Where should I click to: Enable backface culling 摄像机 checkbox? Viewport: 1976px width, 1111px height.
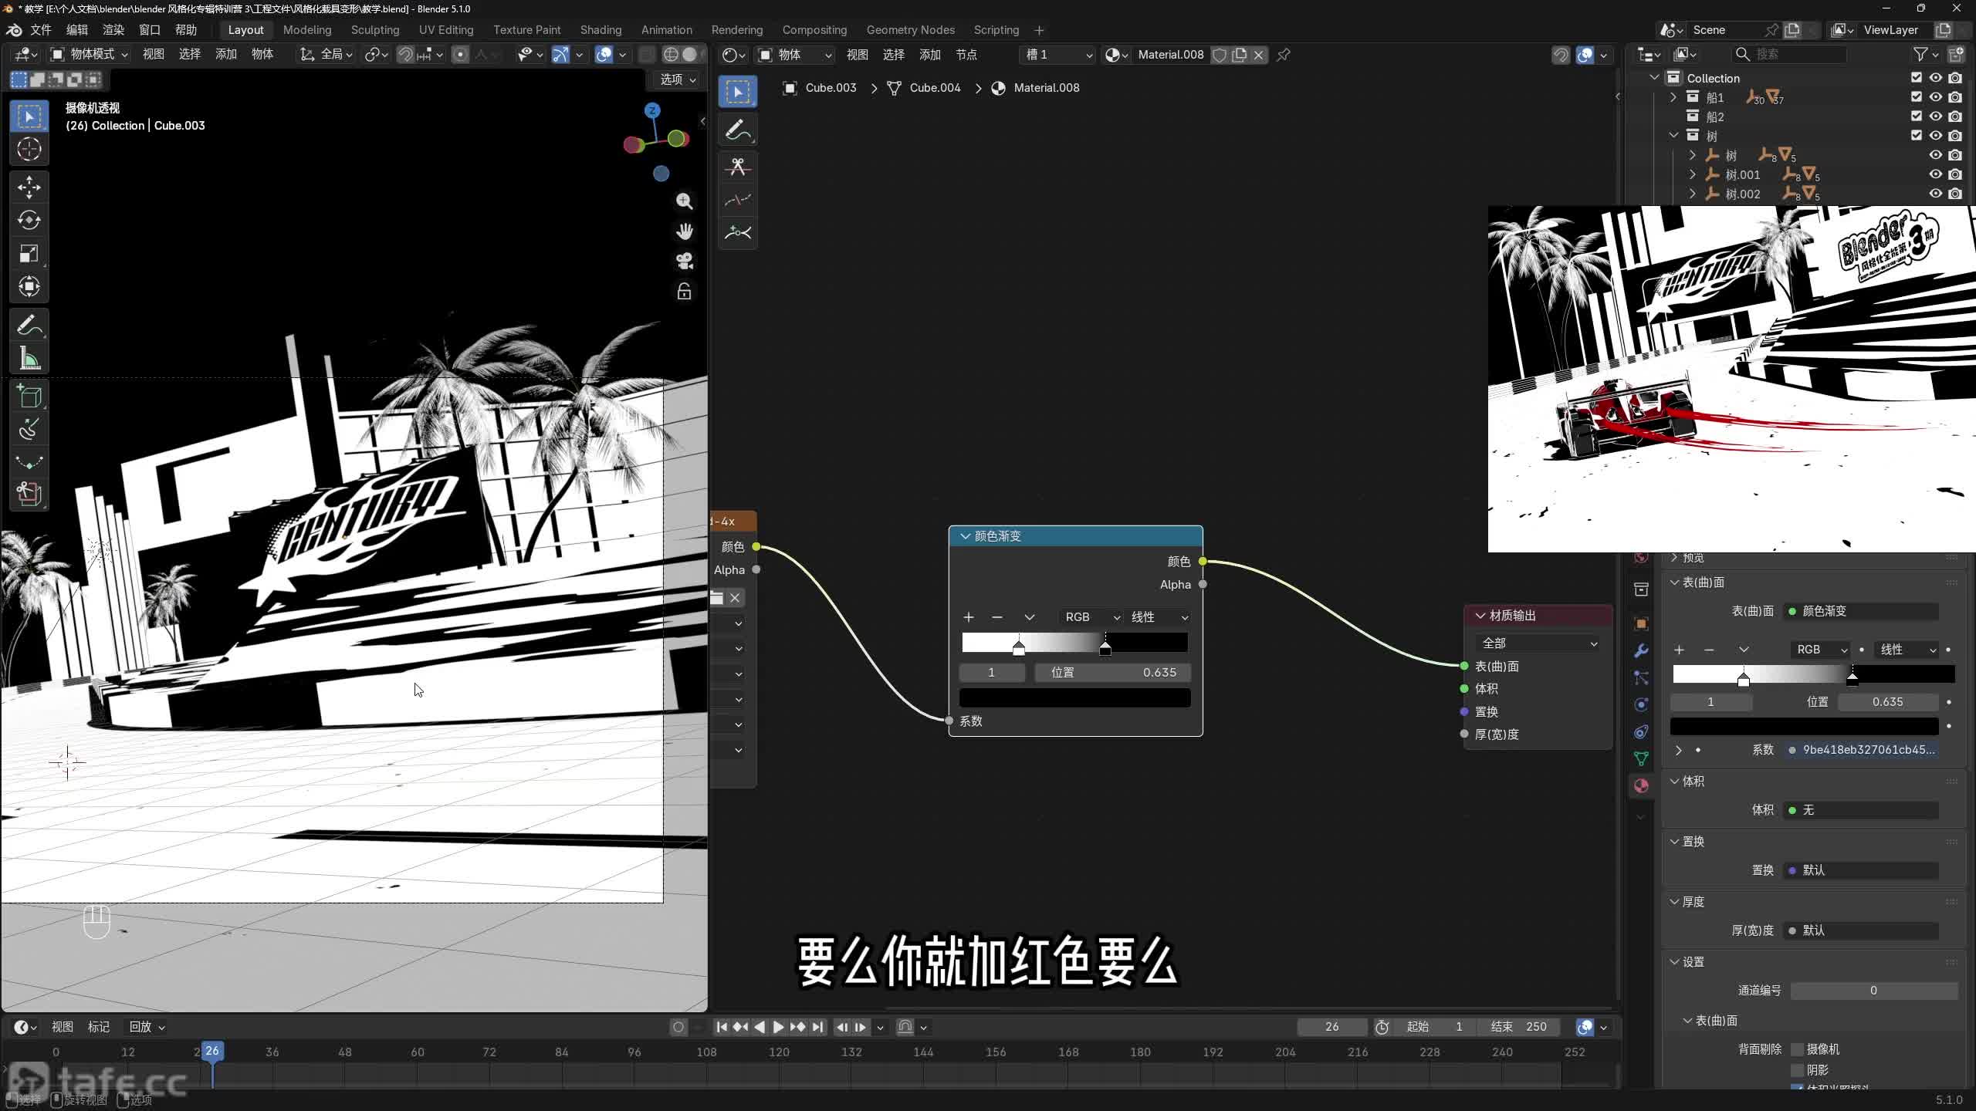[1798, 1049]
